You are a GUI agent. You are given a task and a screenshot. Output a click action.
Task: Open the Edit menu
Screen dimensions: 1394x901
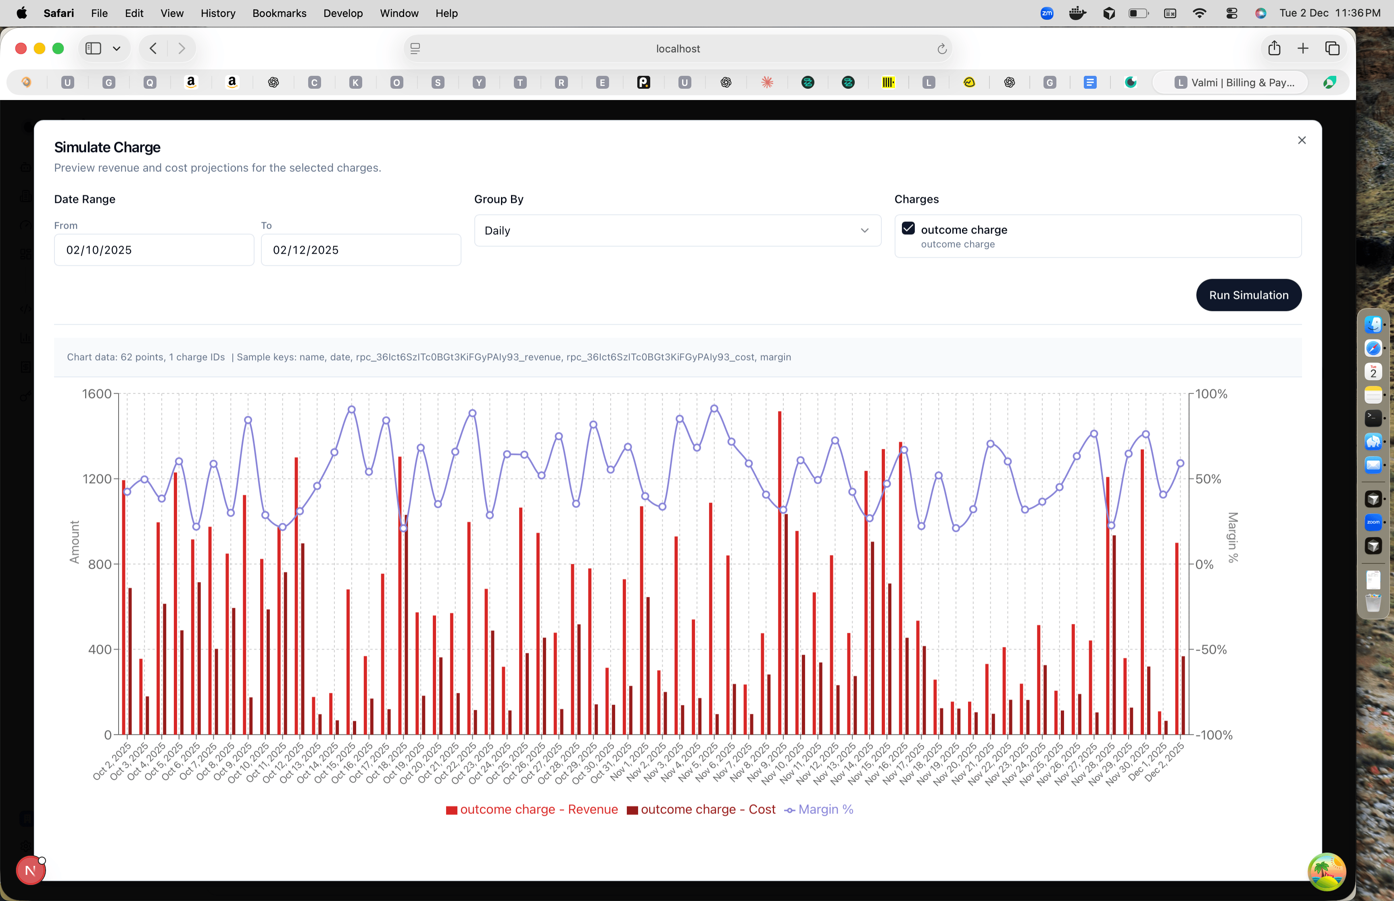(134, 13)
